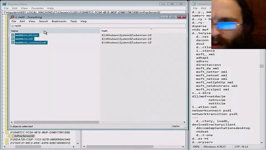This screenshot has height=150, width=266.
Task: Open Help menu in Everything window
Action: [x=84, y=21]
